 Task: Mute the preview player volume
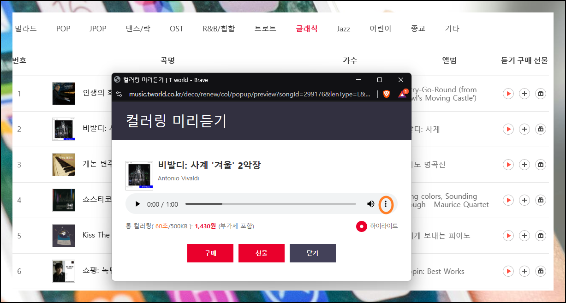pos(370,204)
